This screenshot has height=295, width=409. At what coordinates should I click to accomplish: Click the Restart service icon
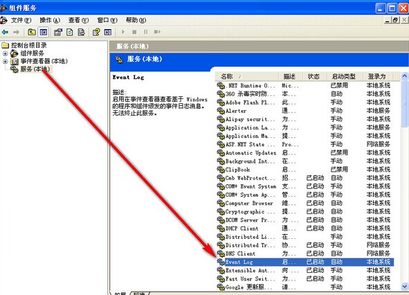[157, 32]
